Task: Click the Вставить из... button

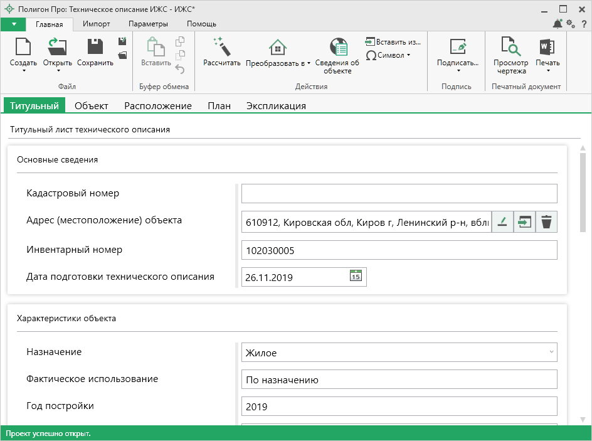Action: click(393, 41)
